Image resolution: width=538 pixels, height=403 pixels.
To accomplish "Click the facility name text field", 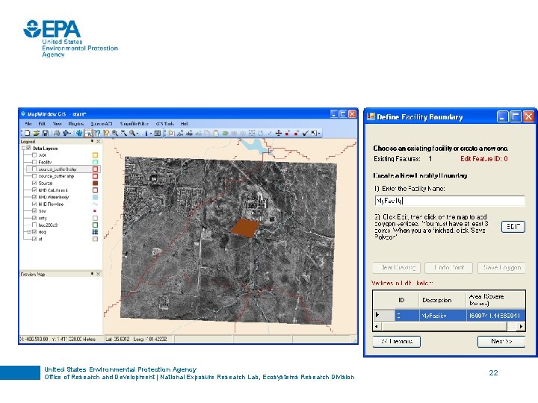I will click(x=450, y=201).
